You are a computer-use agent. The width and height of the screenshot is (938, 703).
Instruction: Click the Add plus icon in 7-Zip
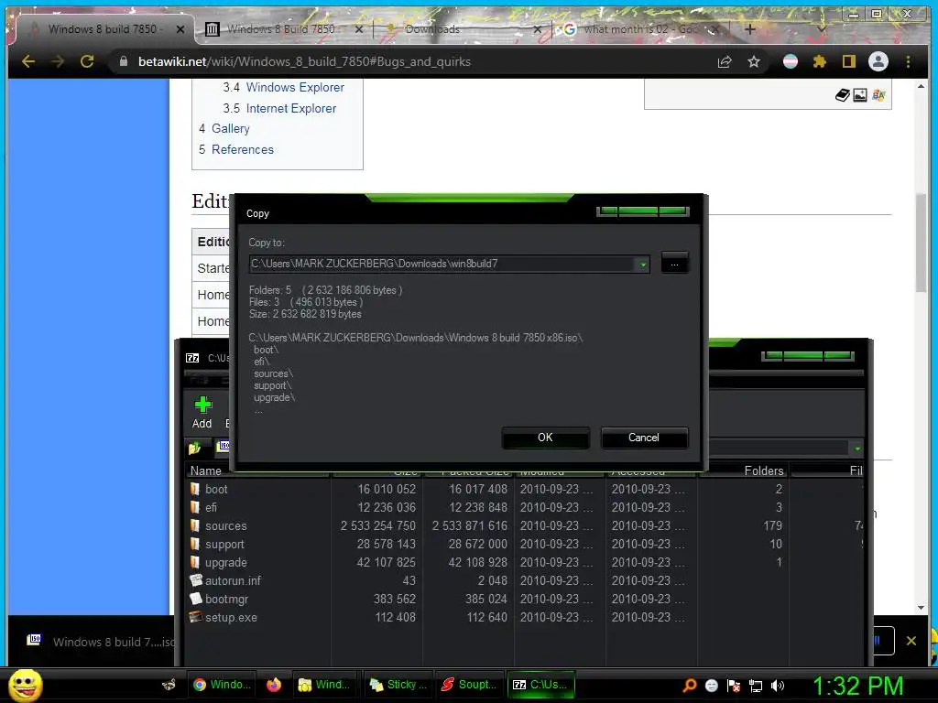202,406
